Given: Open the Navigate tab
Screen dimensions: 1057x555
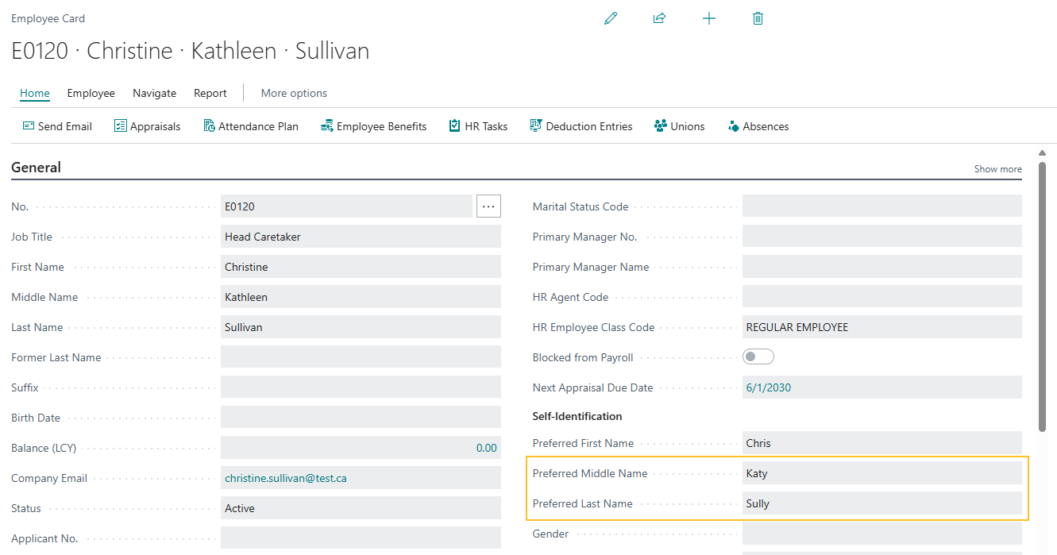Looking at the screenshot, I should click(154, 93).
